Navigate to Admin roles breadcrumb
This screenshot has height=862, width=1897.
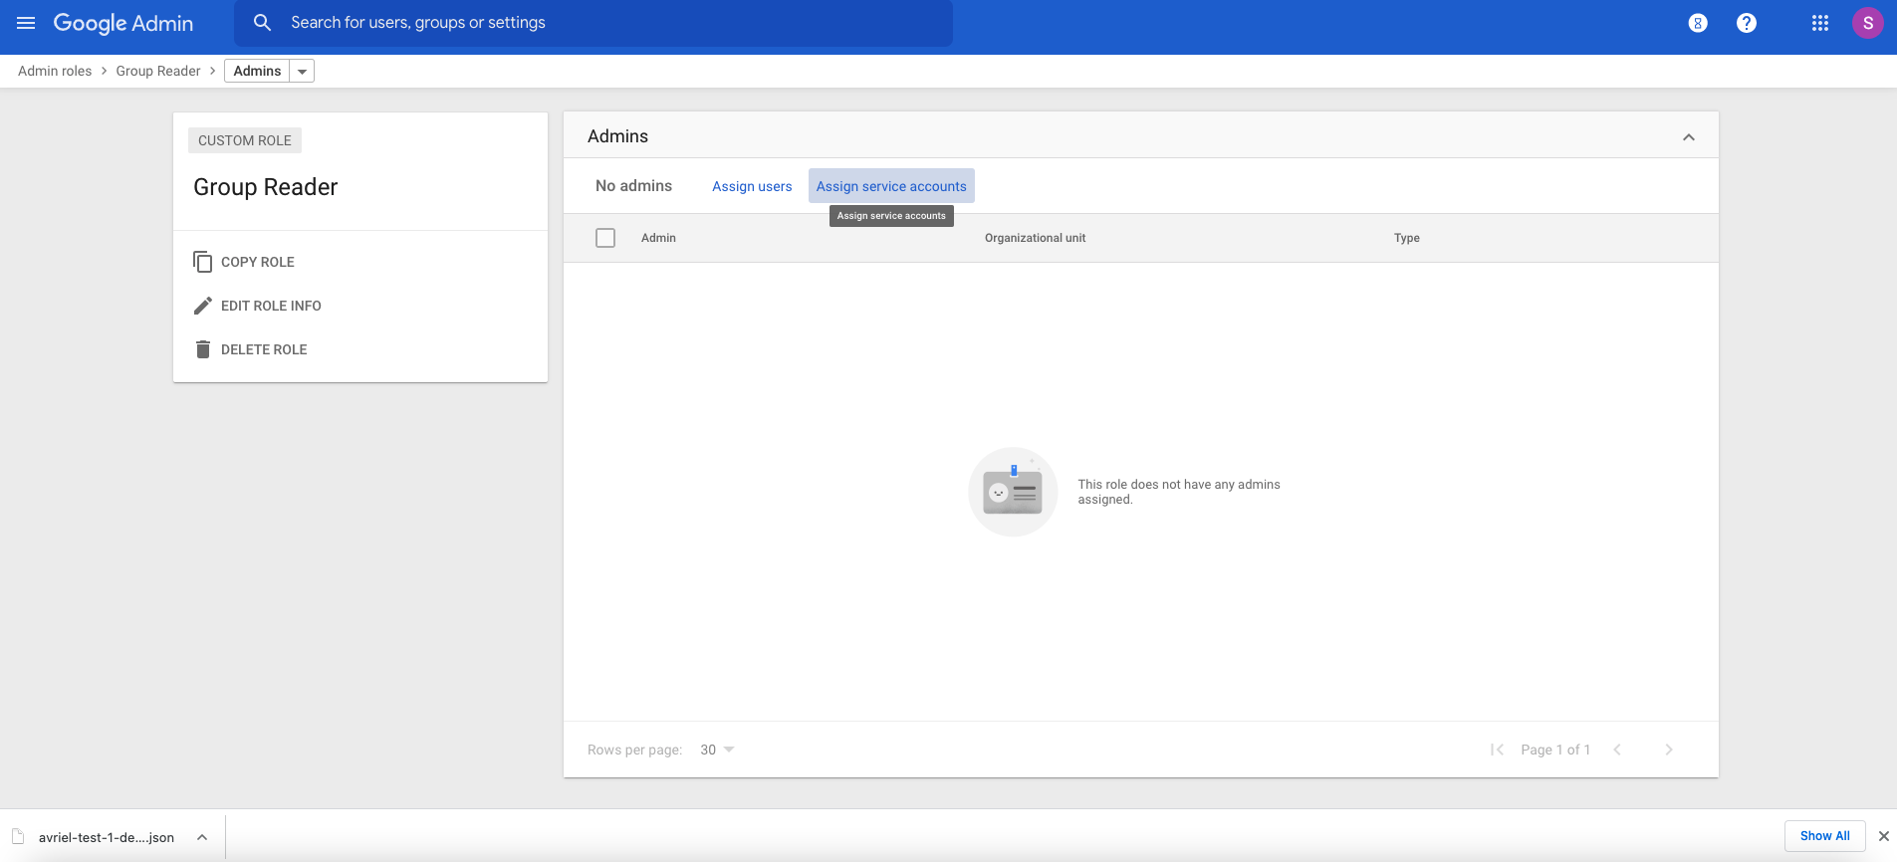pyautogui.click(x=55, y=71)
